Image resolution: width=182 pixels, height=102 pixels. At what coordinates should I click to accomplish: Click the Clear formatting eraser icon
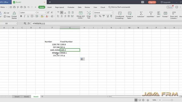pos(52,16)
